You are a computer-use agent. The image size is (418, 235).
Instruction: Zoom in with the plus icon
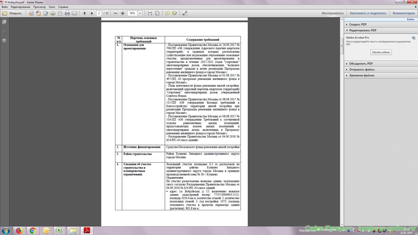coord(123,13)
